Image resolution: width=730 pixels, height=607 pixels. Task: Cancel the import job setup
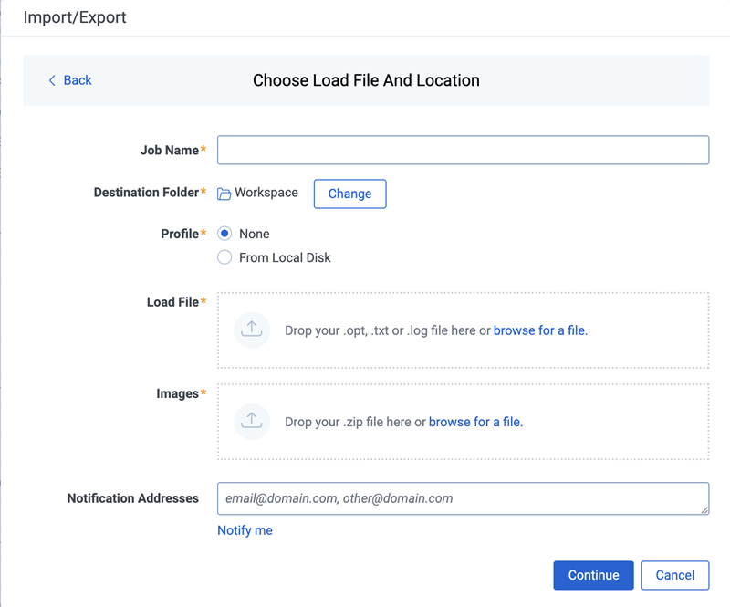(x=675, y=575)
